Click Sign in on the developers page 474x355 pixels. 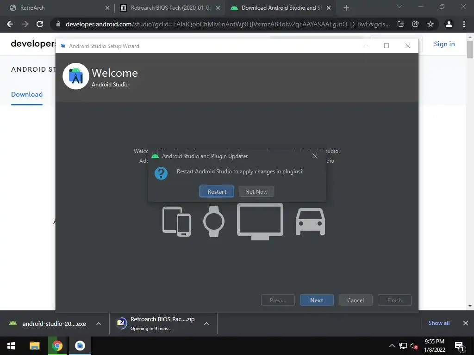[444, 44]
